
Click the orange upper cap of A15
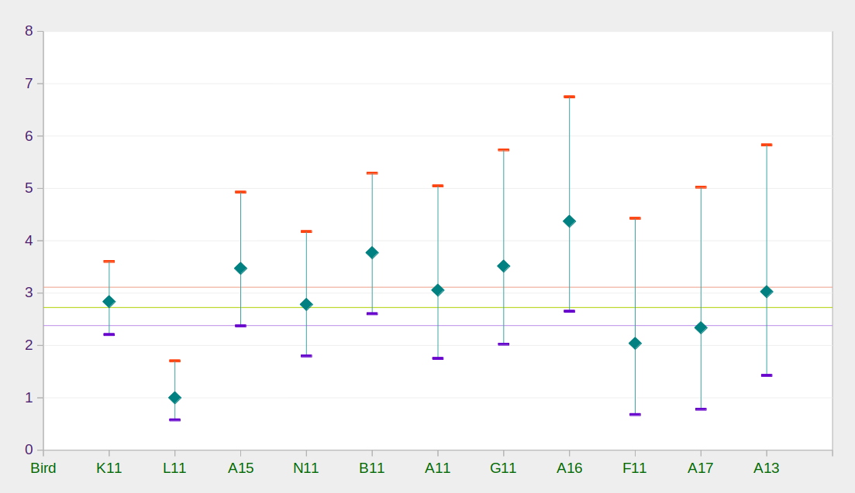tap(240, 192)
